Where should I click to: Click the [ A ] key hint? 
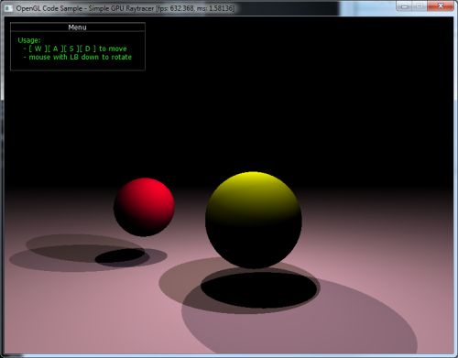point(55,49)
